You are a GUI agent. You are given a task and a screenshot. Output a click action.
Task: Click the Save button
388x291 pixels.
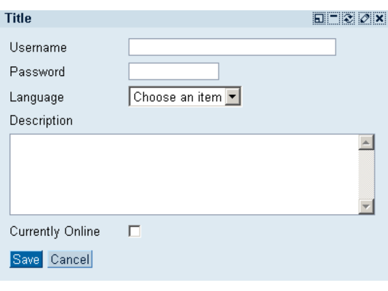[26, 260]
